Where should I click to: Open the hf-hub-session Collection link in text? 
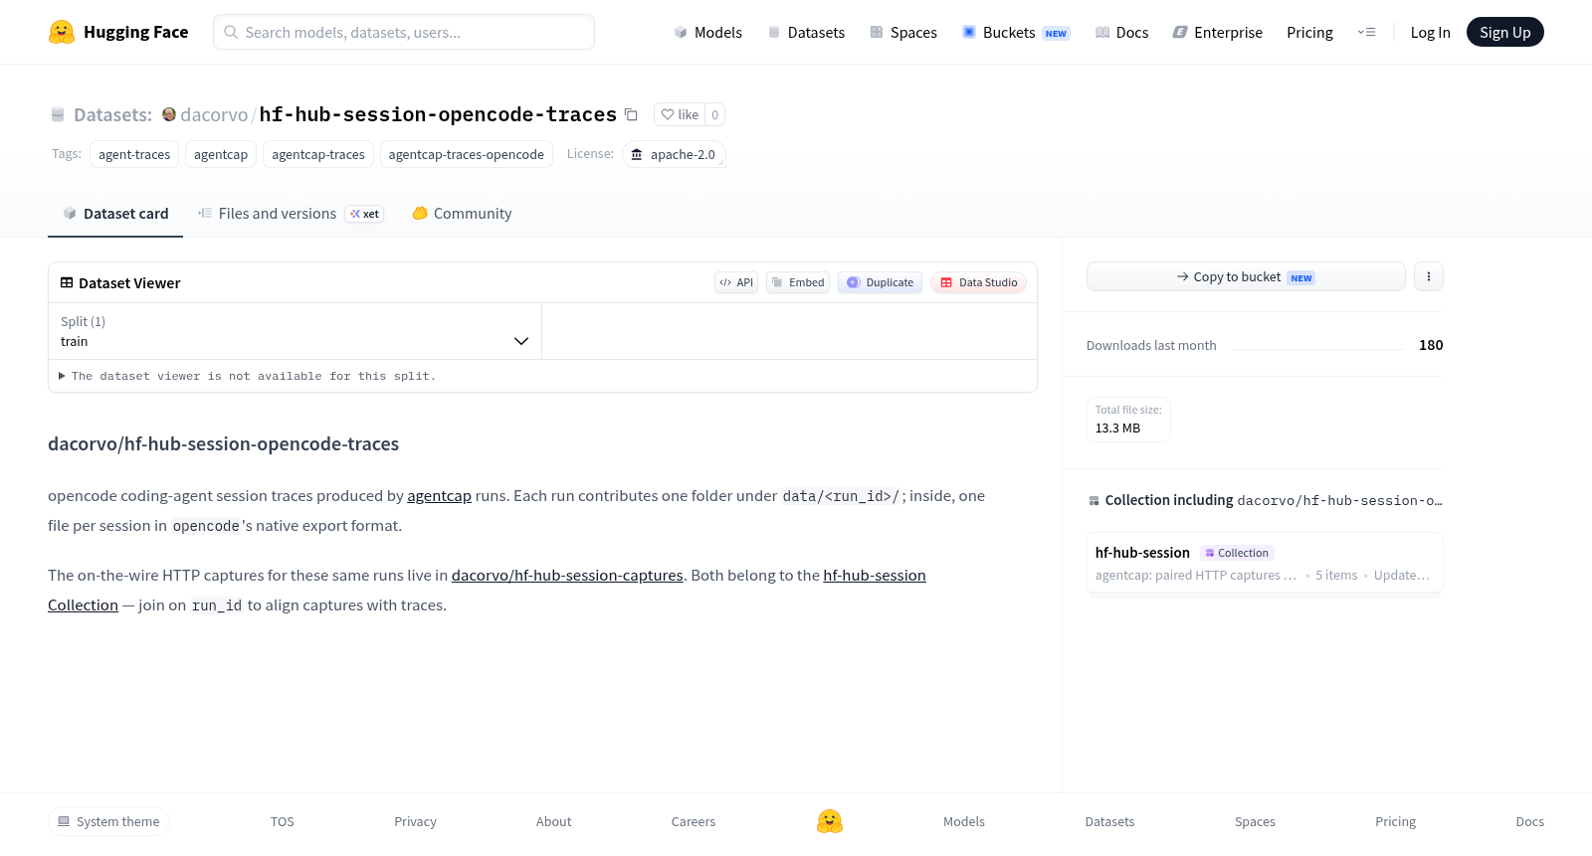(875, 575)
